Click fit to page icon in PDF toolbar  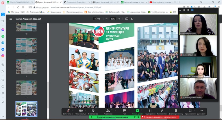[127, 19]
